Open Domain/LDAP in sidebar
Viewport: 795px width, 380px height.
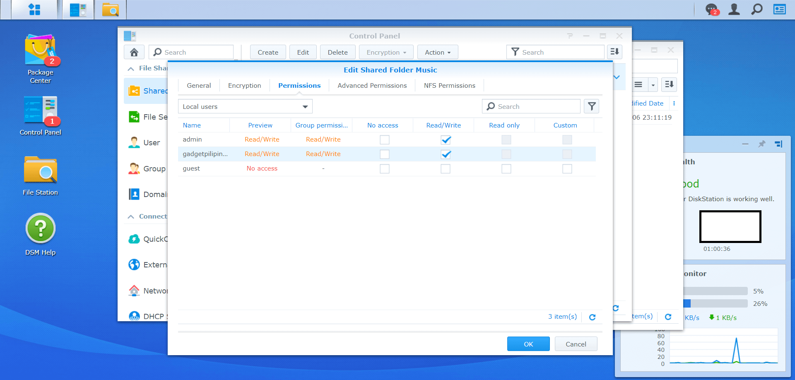coord(147,194)
